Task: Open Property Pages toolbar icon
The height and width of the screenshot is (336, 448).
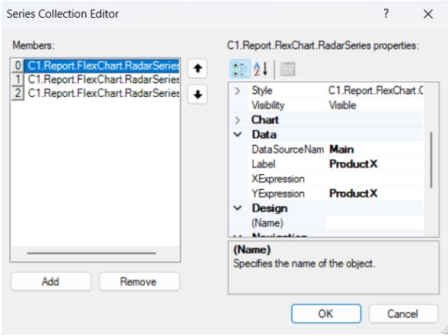Action: point(288,69)
